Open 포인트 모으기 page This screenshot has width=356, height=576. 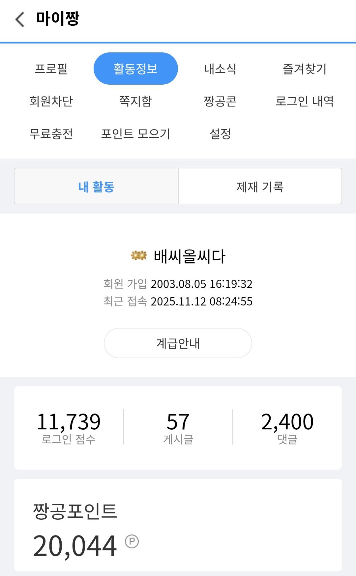(x=135, y=134)
